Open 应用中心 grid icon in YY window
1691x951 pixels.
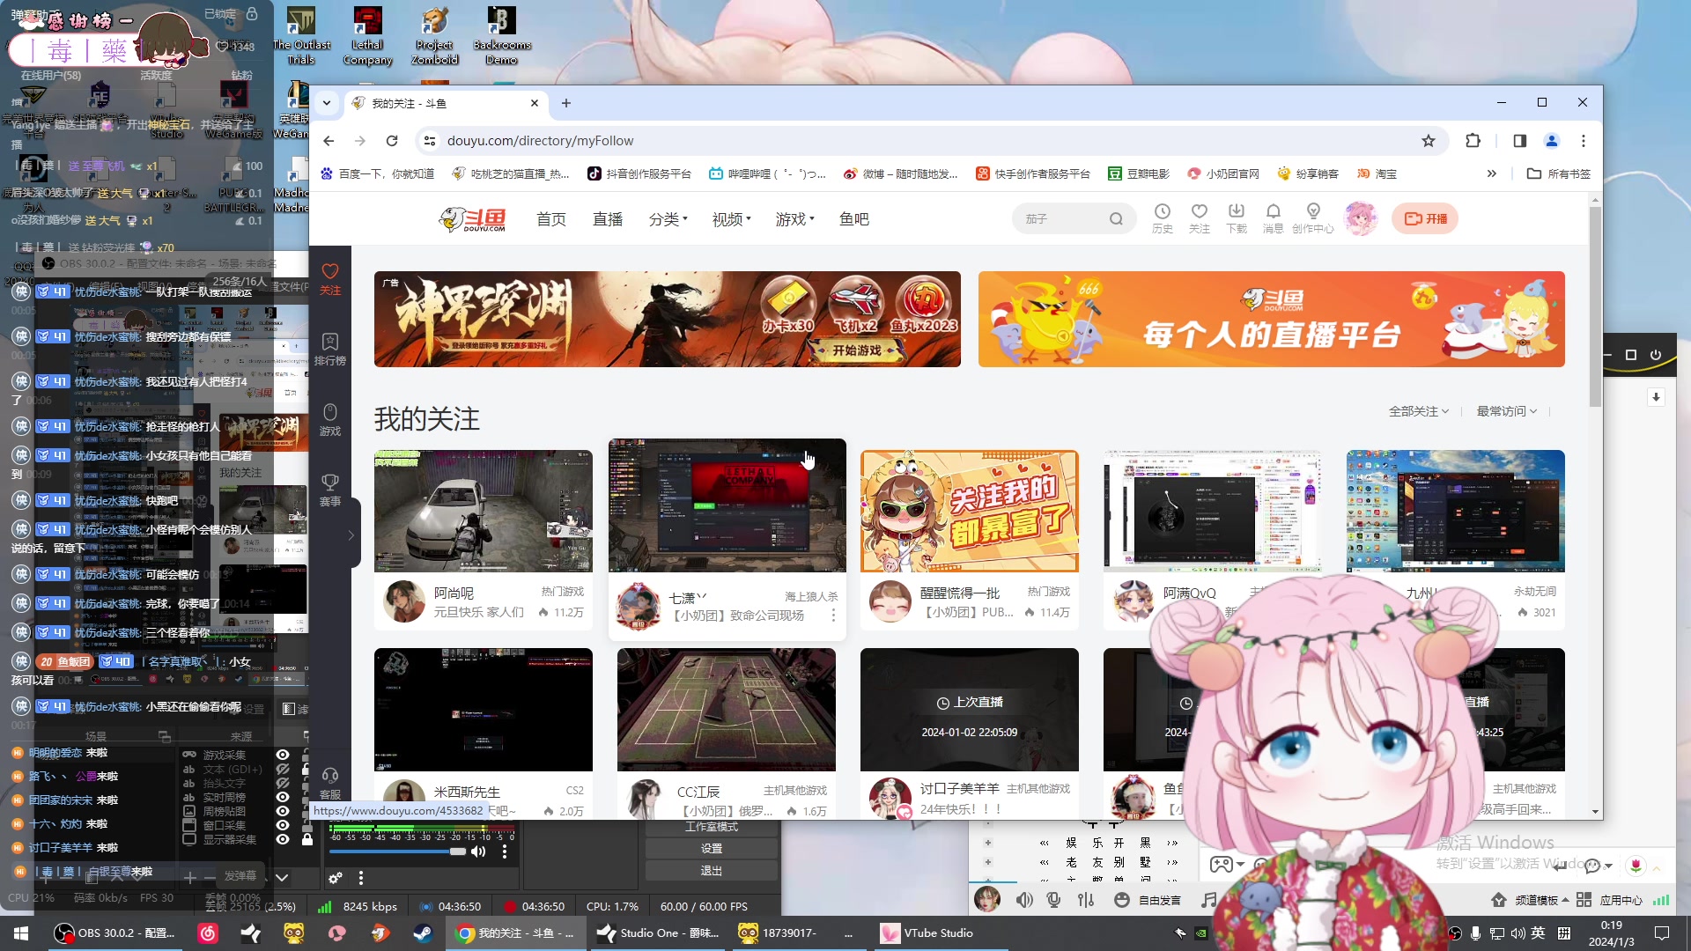click(x=1584, y=900)
